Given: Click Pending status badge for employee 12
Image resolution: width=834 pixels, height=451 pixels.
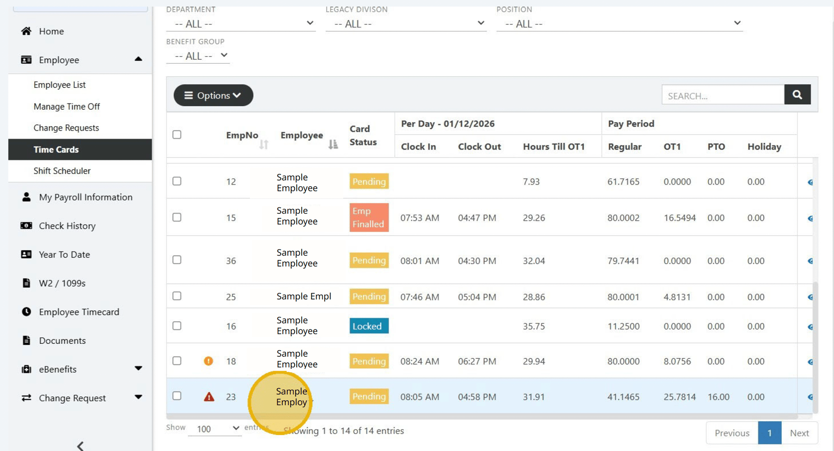Looking at the screenshot, I should [369, 181].
